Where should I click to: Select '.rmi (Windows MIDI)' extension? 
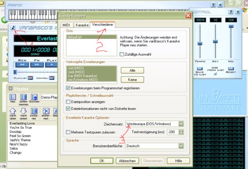(91, 80)
